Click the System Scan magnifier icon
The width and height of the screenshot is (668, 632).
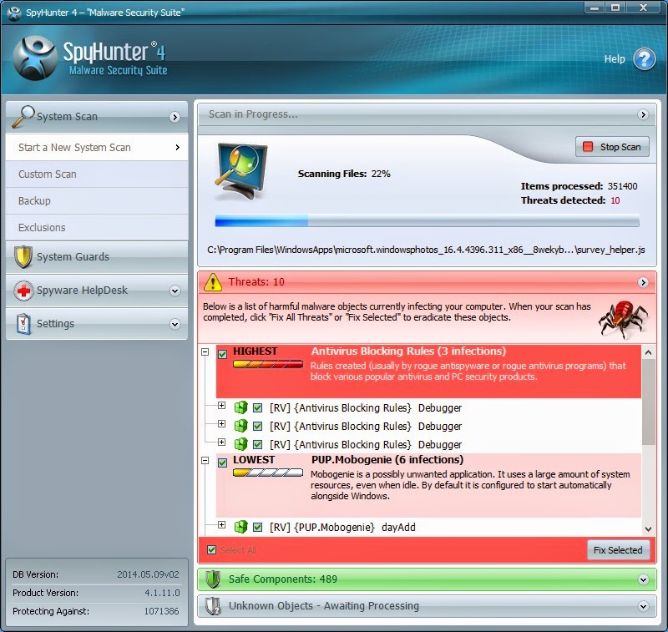click(x=23, y=116)
